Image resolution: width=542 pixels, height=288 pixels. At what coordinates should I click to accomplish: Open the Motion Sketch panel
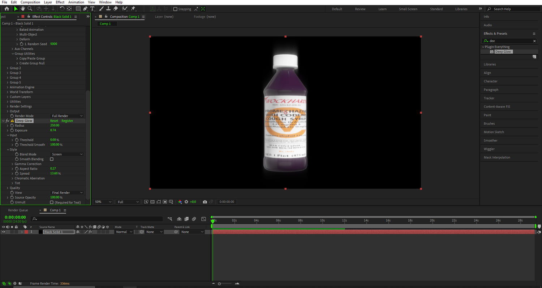point(494,132)
